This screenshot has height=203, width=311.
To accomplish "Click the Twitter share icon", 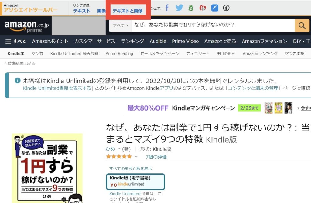I will pos(179,8).
